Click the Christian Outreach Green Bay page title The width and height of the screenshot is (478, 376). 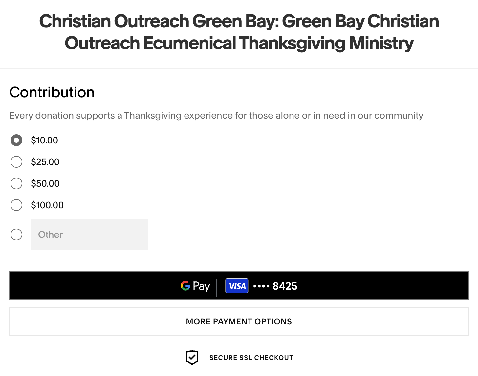point(239,32)
